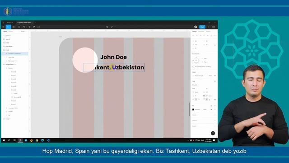Image resolution: width=289 pixels, height=163 pixels.
Task: Open Microsoft Edge from taskbar
Action: coord(42,140)
